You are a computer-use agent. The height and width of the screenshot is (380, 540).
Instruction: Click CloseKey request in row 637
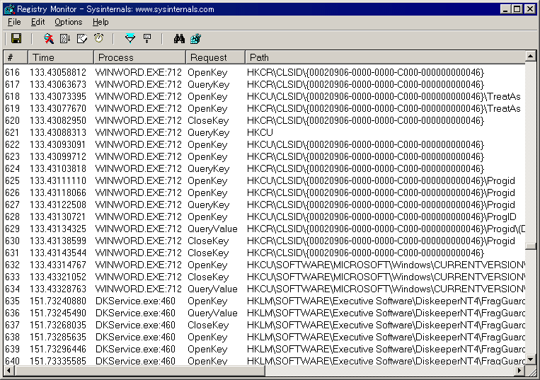(x=208, y=326)
